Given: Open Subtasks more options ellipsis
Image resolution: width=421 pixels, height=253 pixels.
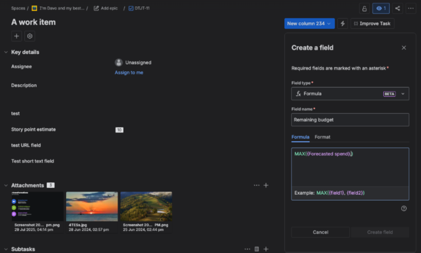Looking at the screenshot, I should (x=247, y=249).
